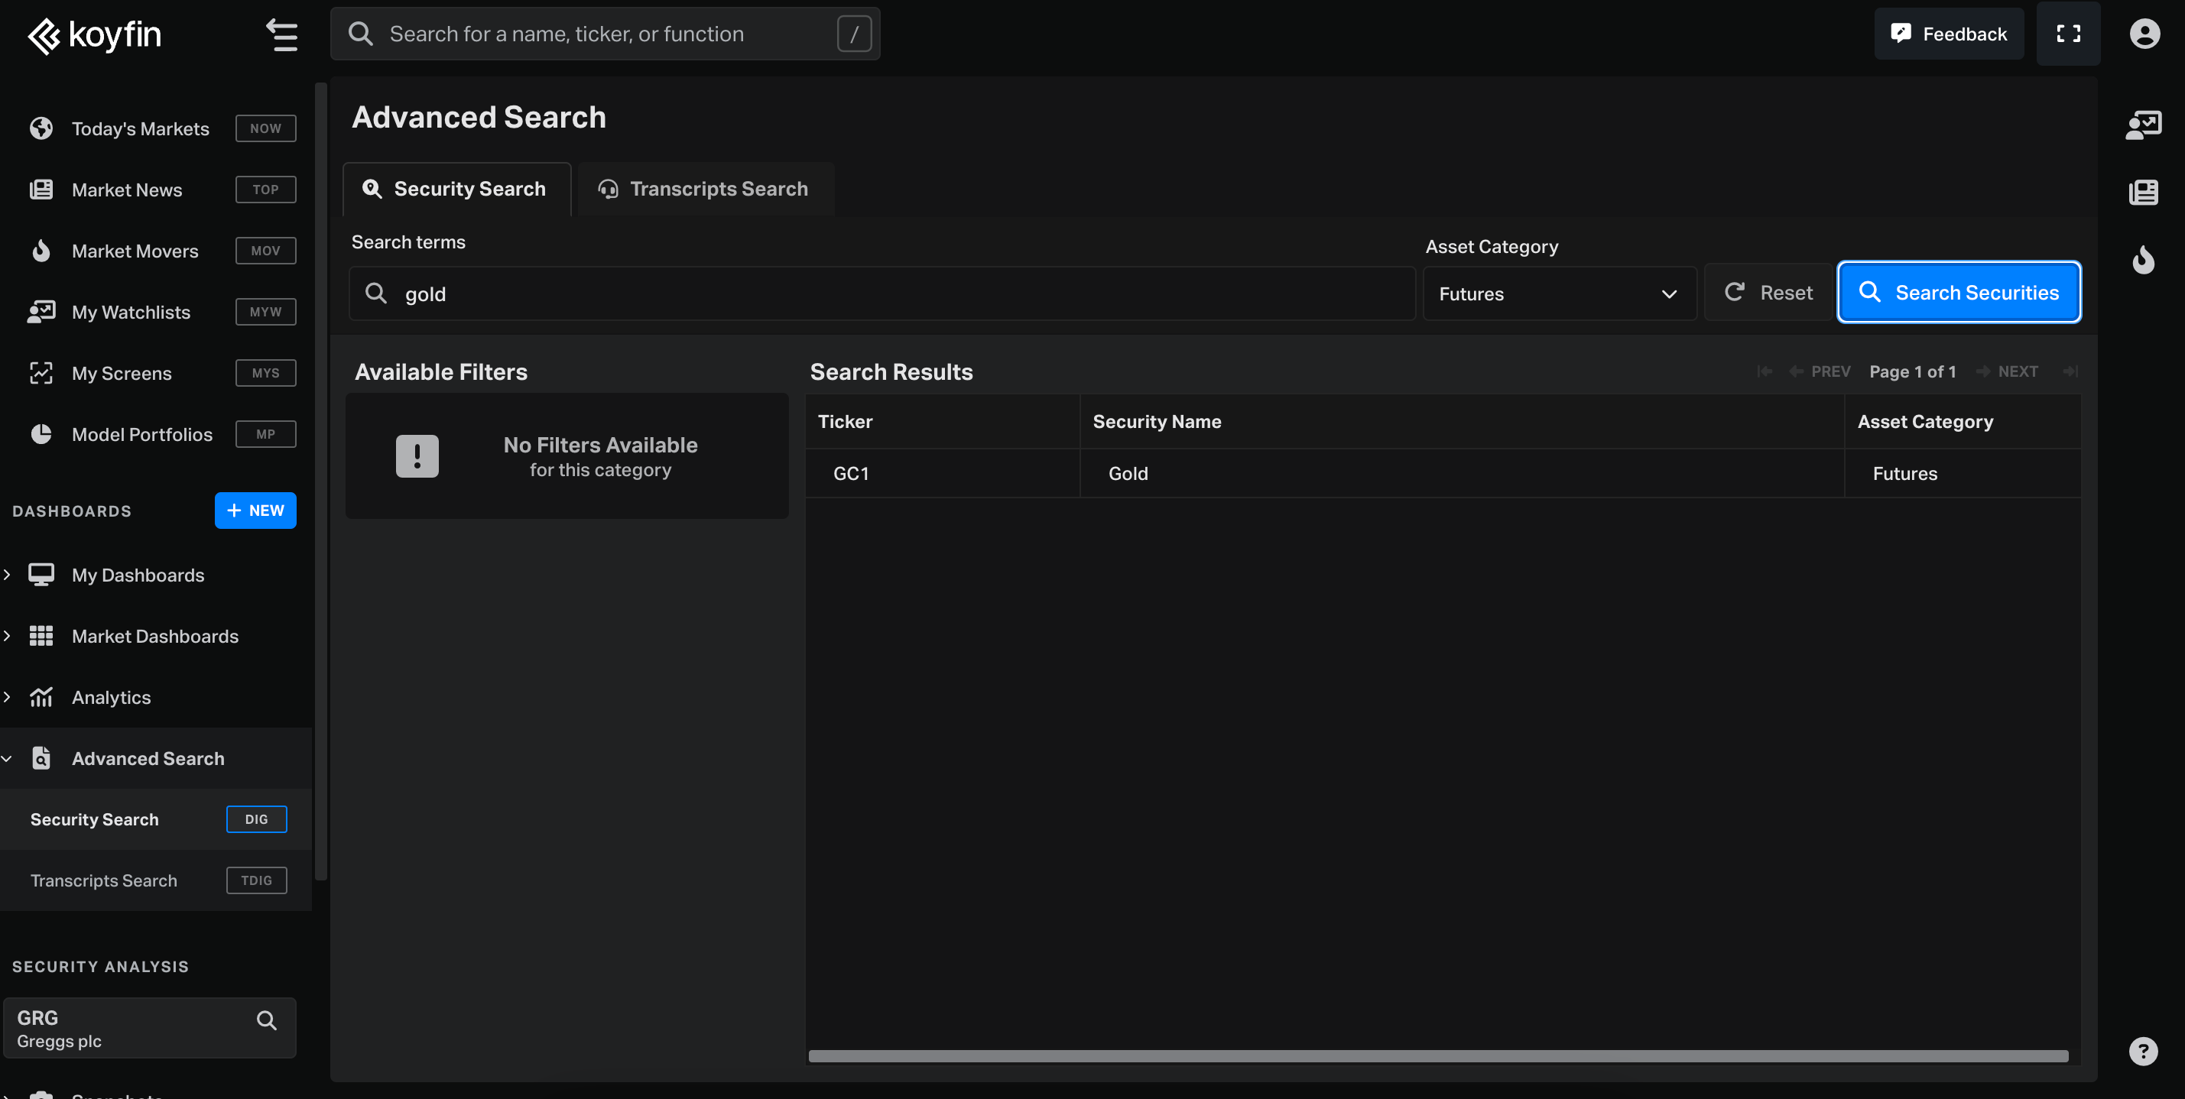
Task: Open the user account profile icon
Action: coord(2144,34)
